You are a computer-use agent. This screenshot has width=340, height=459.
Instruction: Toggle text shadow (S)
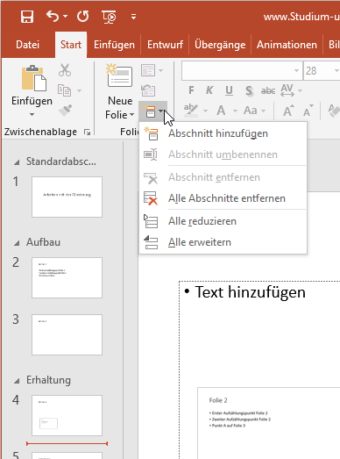tap(249, 90)
